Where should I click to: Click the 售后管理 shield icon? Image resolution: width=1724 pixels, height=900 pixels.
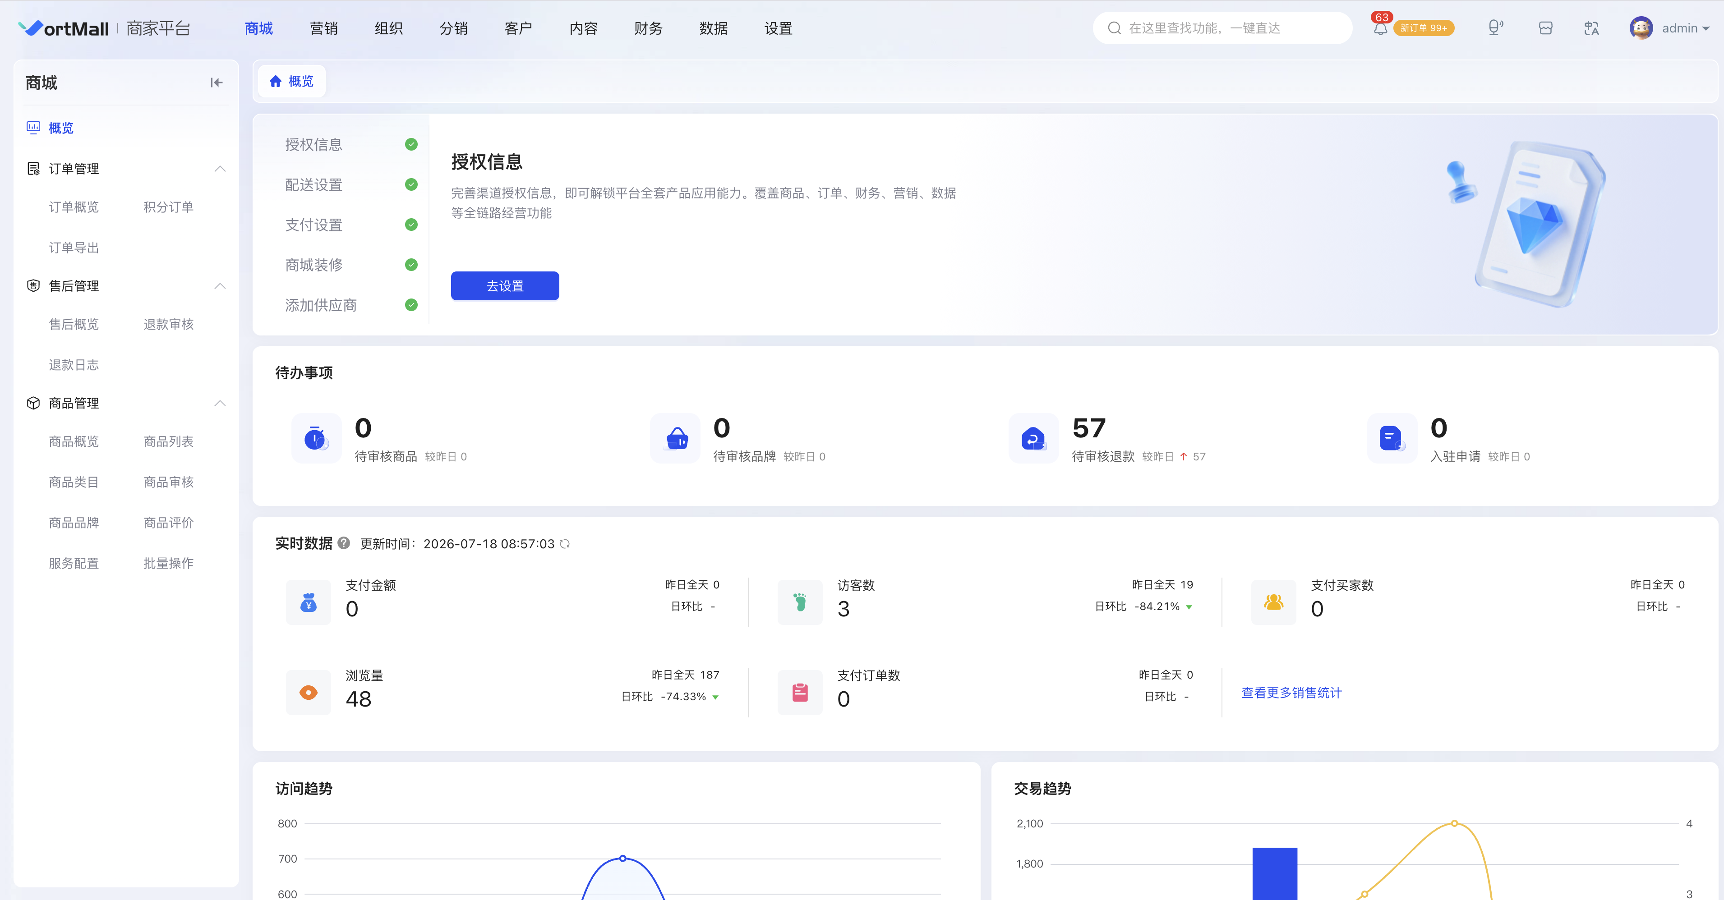coord(33,286)
